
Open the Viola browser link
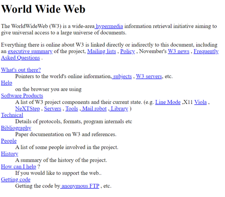point(200,102)
